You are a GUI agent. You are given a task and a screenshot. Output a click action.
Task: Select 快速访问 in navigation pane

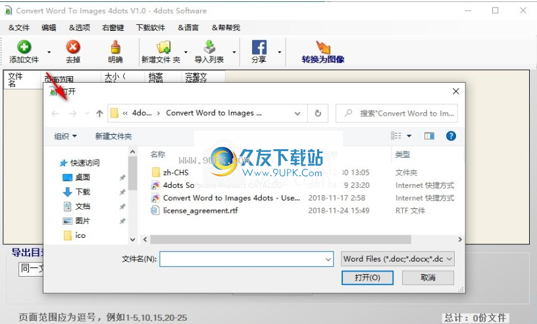[x=80, y=163]
